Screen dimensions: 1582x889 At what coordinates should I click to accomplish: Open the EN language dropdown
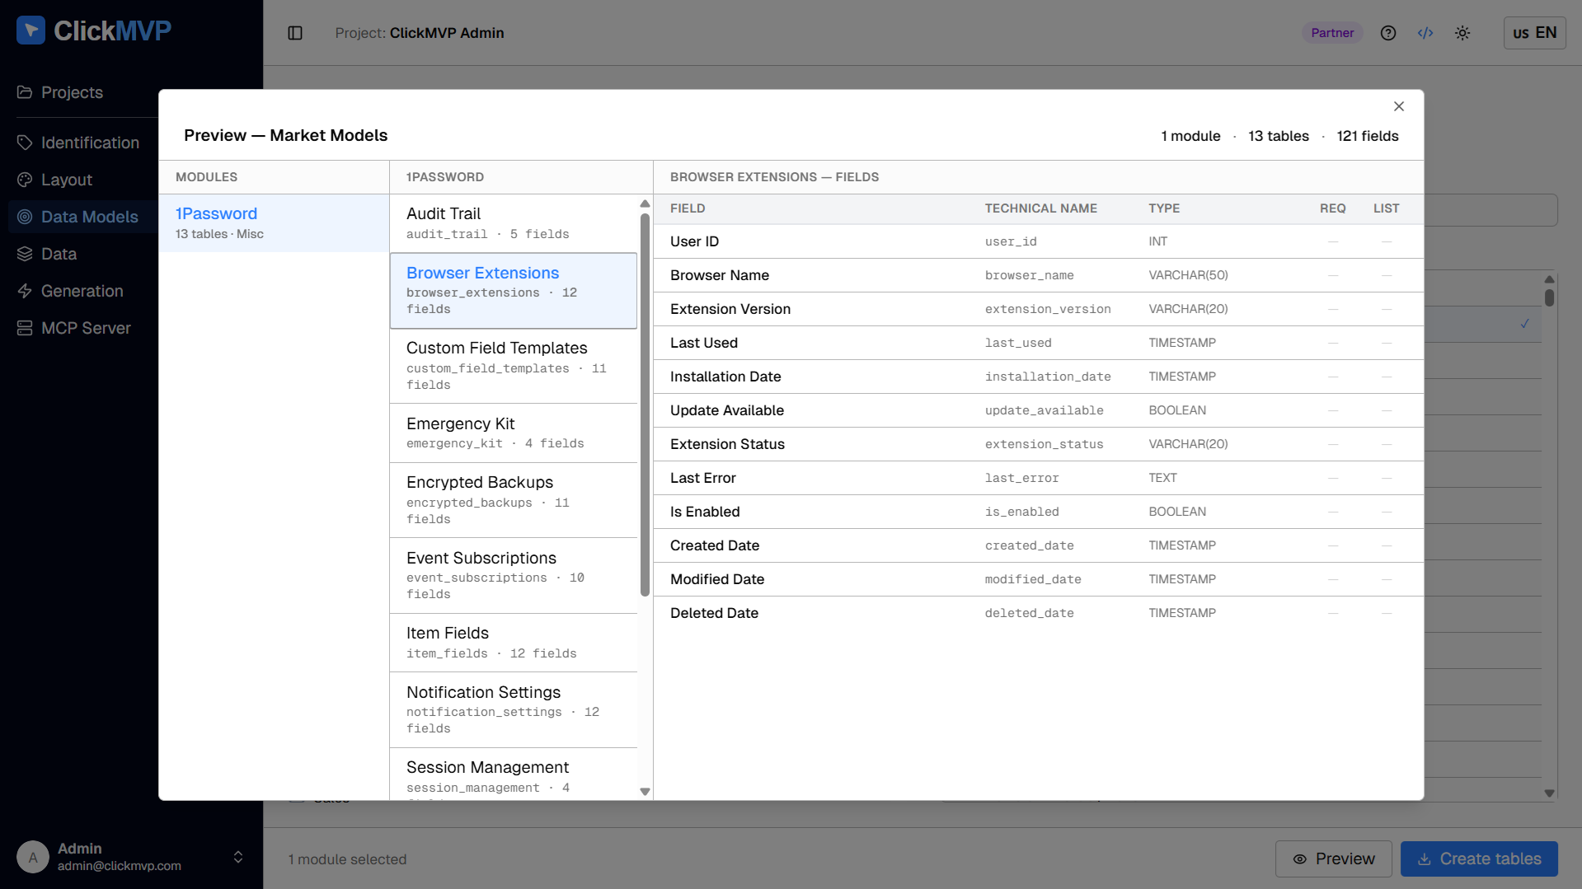pos(1534,33)
